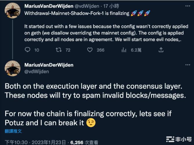Screen dimensions: 194x145
Task: Click the 266 likes count
Action: coord(100,50)
